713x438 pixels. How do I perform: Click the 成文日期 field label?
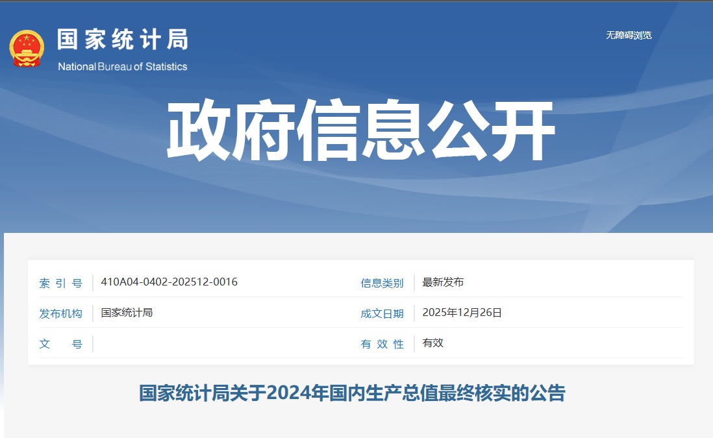[382, 313]
